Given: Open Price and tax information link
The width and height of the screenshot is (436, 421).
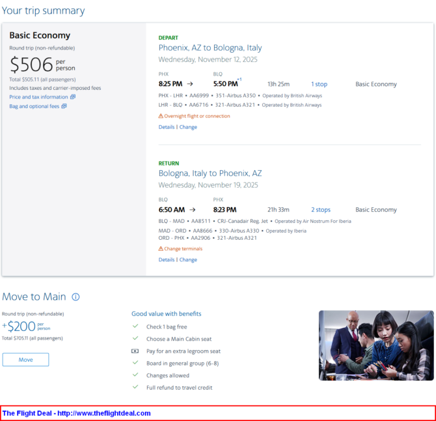Looking at the screenshot, I should point(38,97).
